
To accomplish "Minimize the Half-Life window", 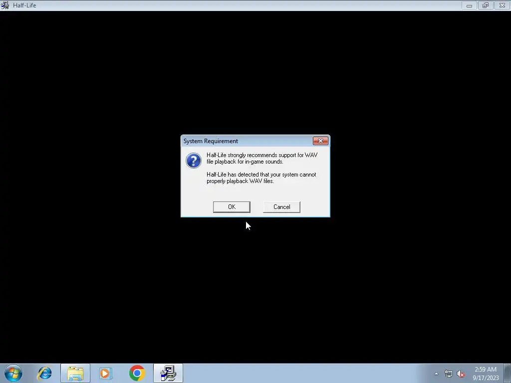I will click(x=469, y=5).
